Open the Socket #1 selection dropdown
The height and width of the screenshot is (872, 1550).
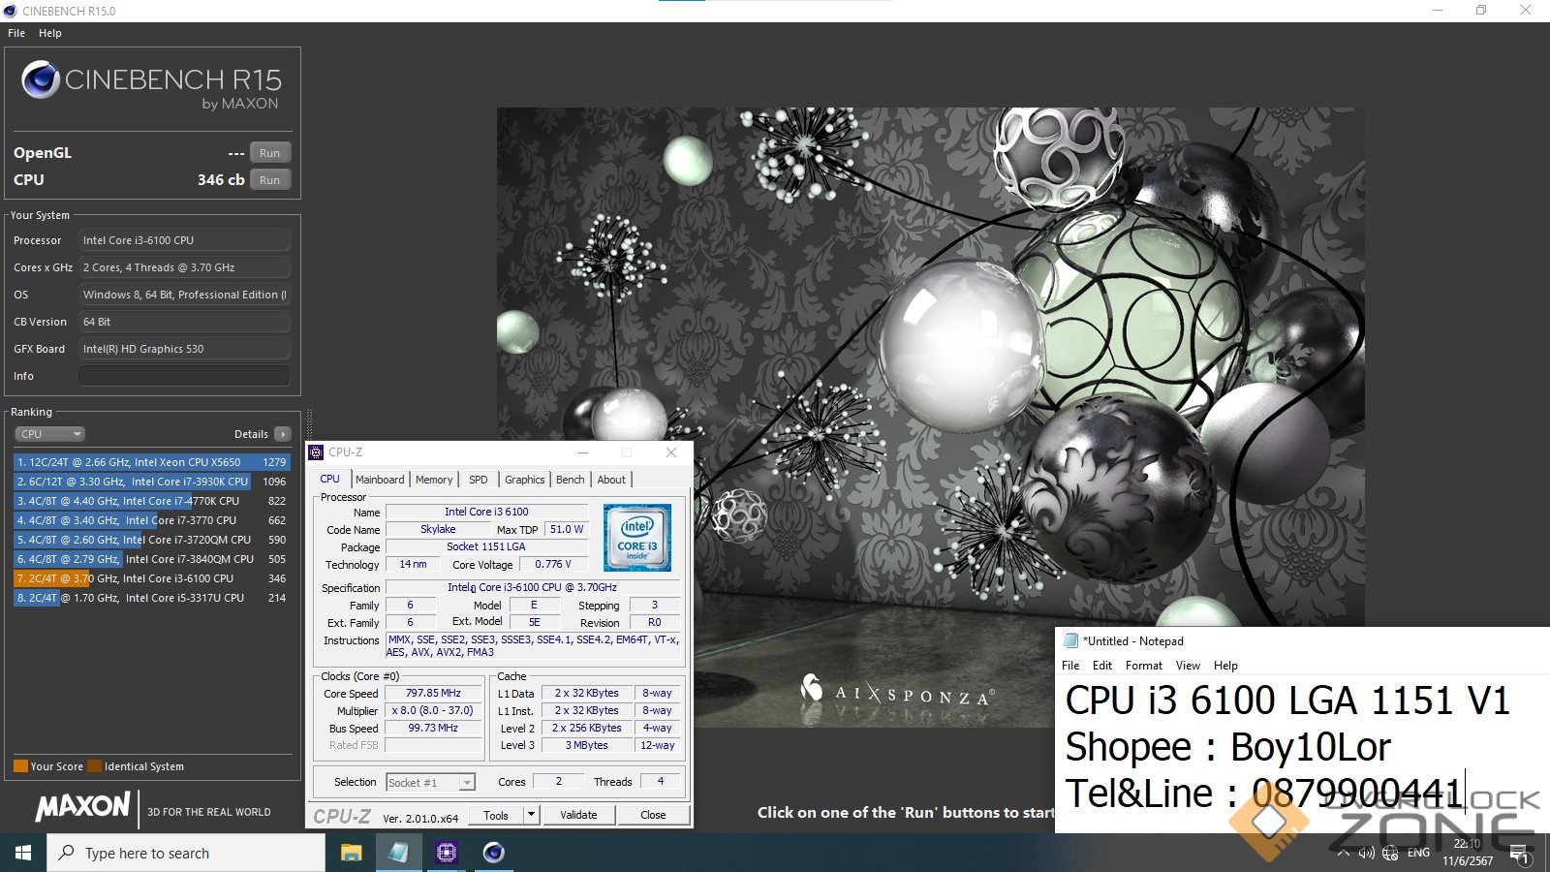pos(430,782)
